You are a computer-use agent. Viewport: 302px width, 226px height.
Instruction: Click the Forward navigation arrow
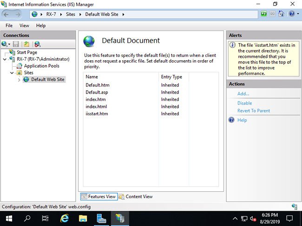(18, 14)
